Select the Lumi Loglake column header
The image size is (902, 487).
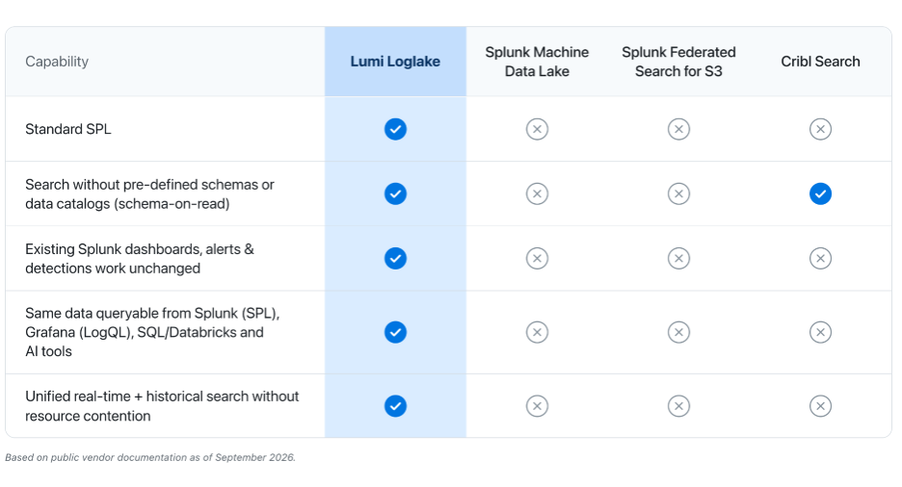[x=395, y=62]
